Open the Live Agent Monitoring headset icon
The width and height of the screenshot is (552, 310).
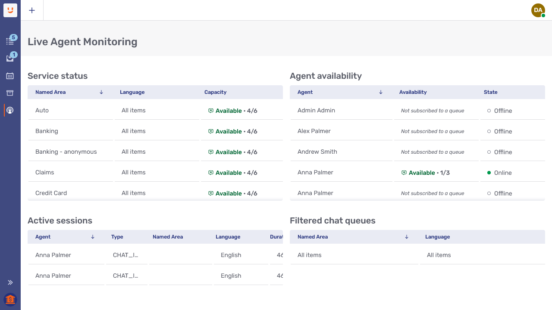tap(10, 110)
